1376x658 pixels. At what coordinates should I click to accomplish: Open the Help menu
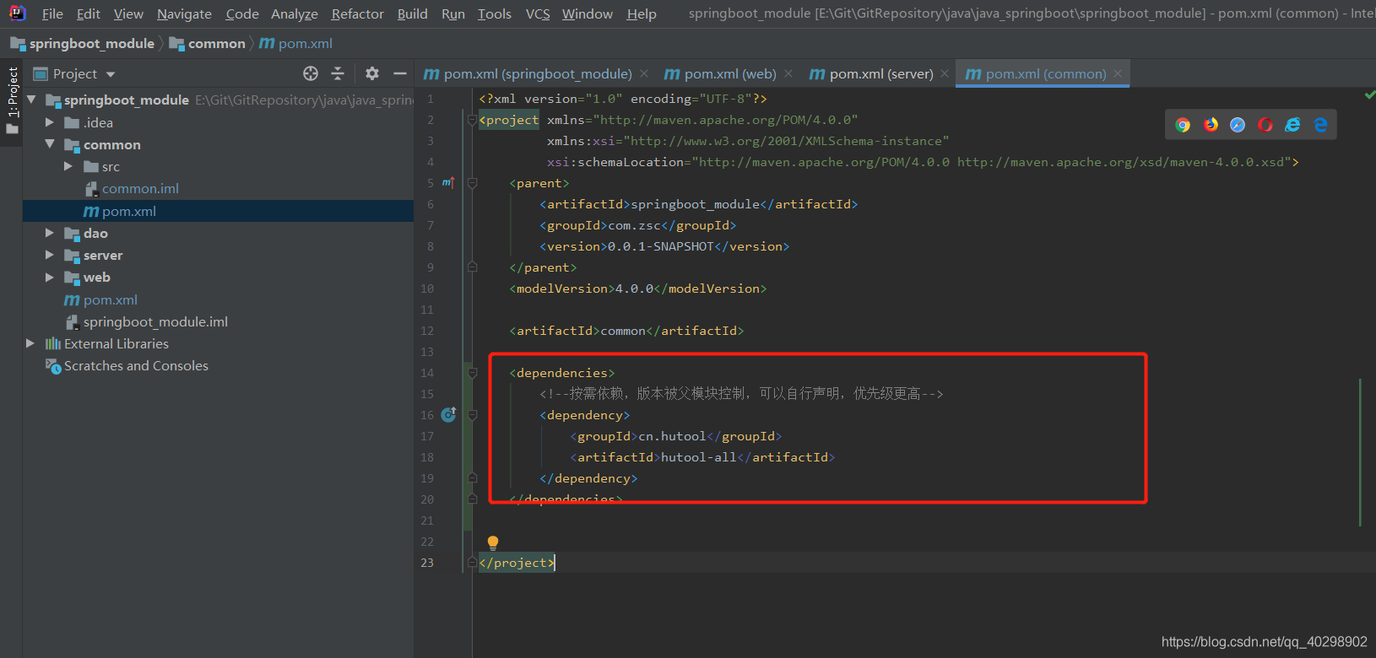(x=641, y=14)
